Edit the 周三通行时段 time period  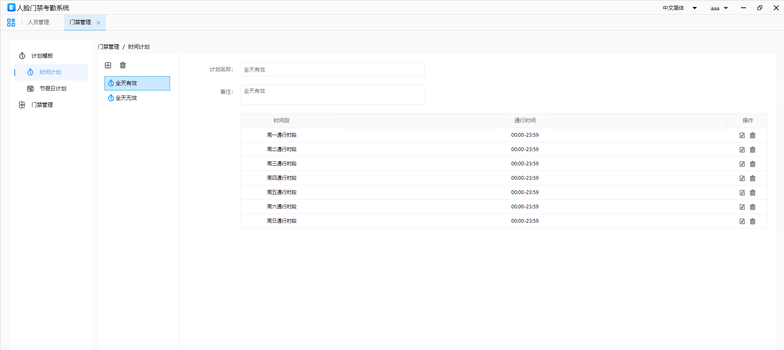point(742,164)
